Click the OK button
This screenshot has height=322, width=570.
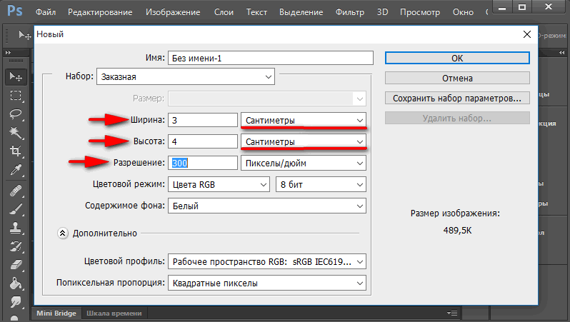pos(457,59)
